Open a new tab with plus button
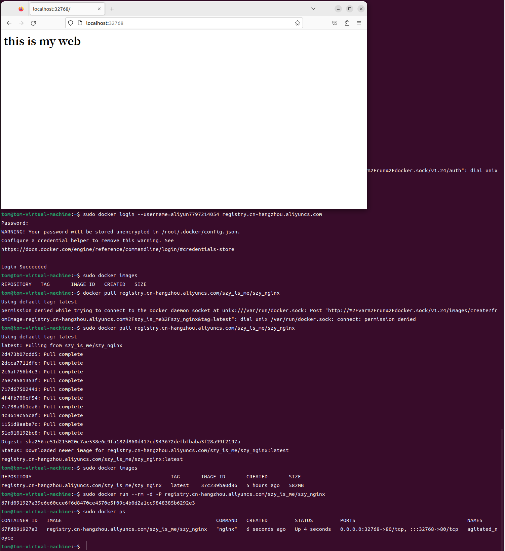This screenshot has width=505, height=551. tap(112, 9)
